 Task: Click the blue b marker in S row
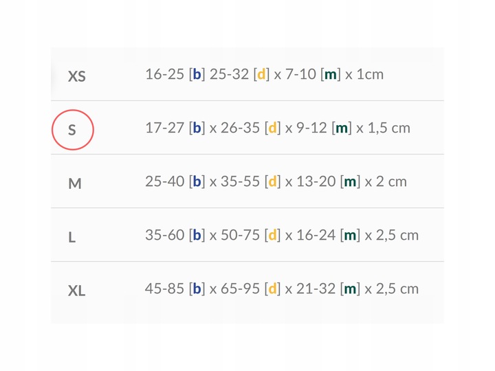(x=197, y=128)
